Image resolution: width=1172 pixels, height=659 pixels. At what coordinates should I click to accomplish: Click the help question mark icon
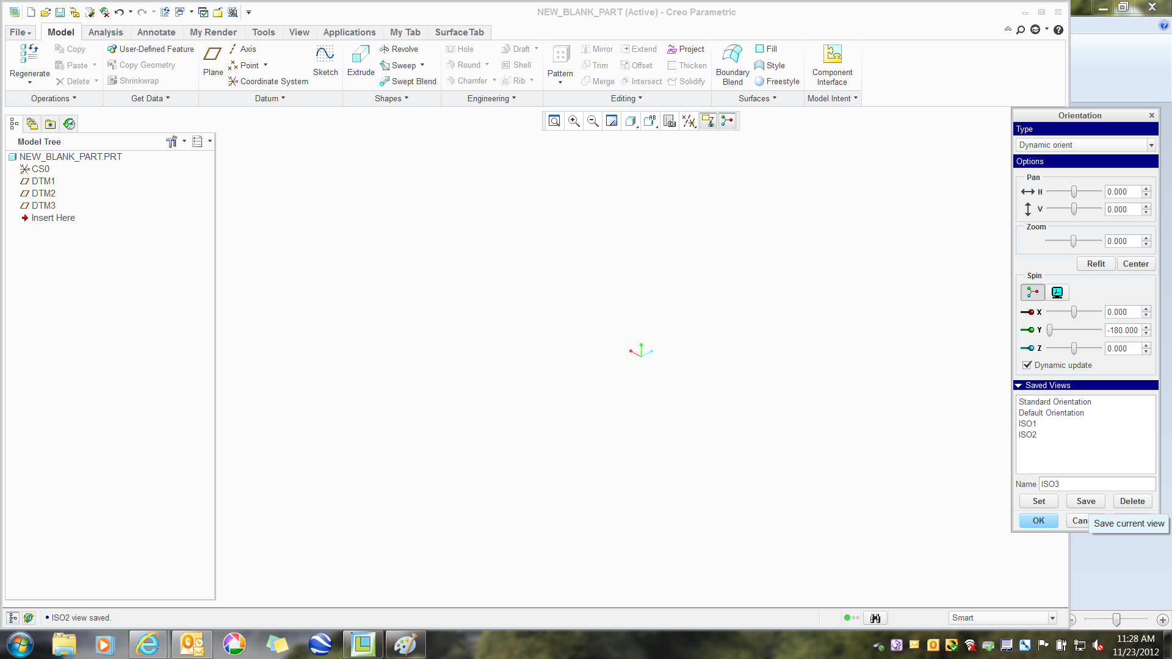tap(1058, 30)
